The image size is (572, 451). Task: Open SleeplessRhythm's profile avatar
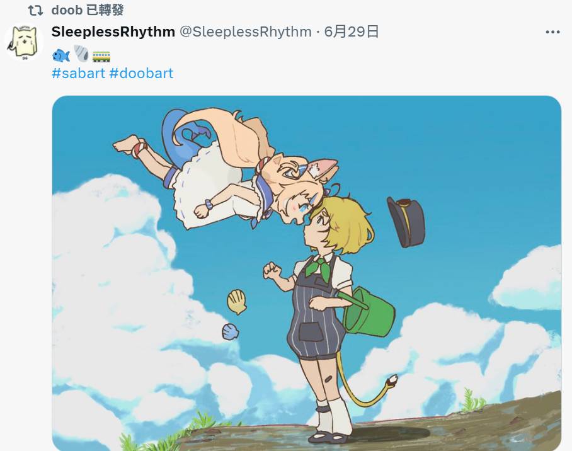click(24, 42)
